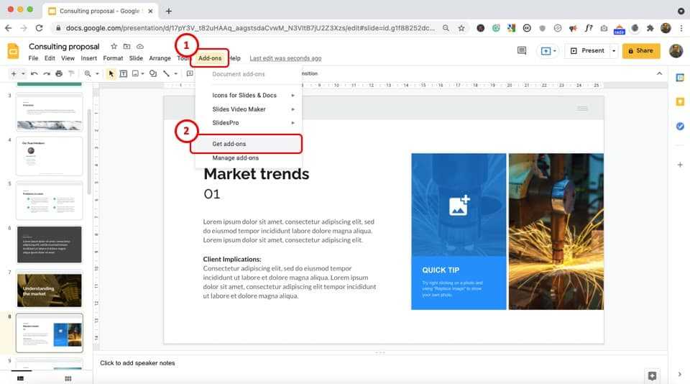Image resolution: width=690 pixels, height=384 pixels.
Task: Click the speaker notes field
Action: (287, 363)
